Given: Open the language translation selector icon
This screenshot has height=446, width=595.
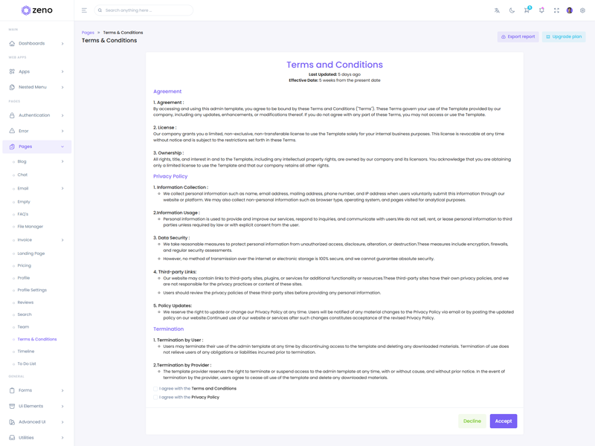Looking at the screenshot, I should [497, 10].
